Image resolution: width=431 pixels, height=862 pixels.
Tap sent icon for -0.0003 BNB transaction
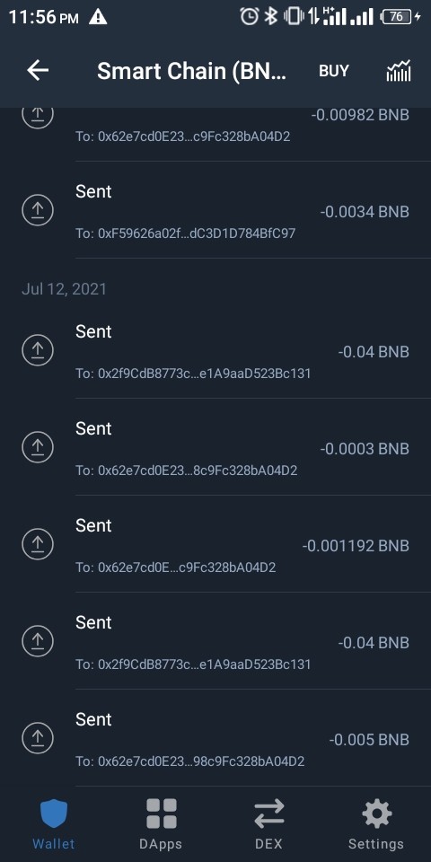click(x=38, y=447)
